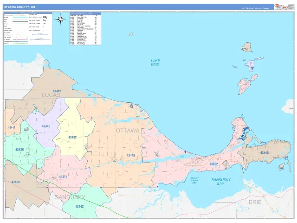This screenshot has width=297, height=223.
Task: Click ZIP code label 43469
Action: click(x=15, y=182)
